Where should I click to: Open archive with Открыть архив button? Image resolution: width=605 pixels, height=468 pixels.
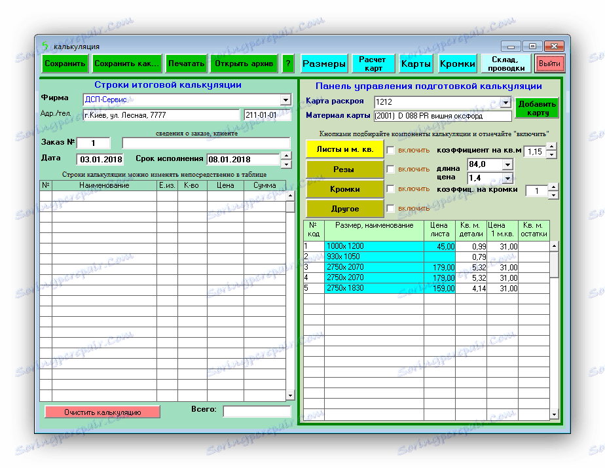(244, 63)
